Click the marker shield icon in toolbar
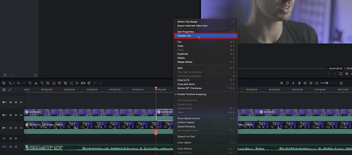 pyautogui.click(x=287, y=83)
